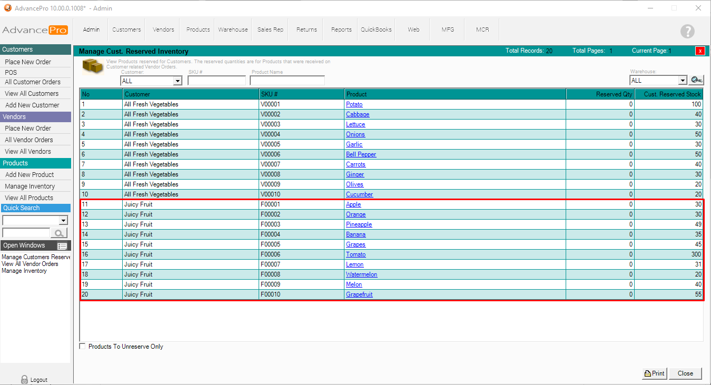Close panel with the red X icon
The image size is (711, 385).
pos(699,51)
